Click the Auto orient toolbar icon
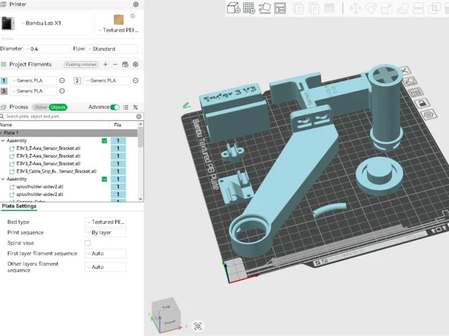This screenshot has height=336, width=449. point(264,8)
